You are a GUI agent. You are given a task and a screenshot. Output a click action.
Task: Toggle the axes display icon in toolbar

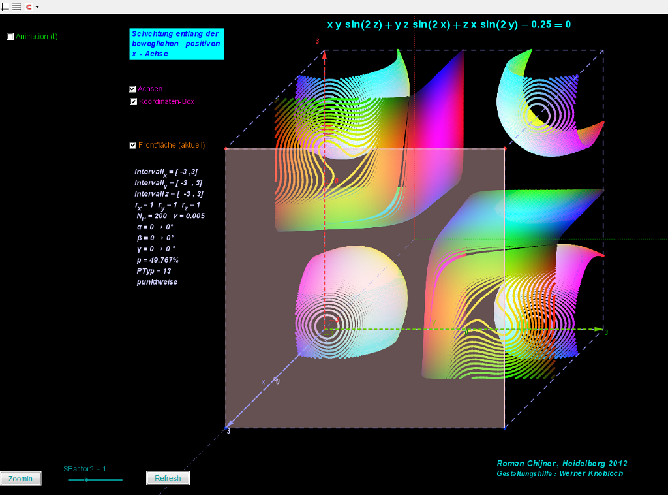5,7
